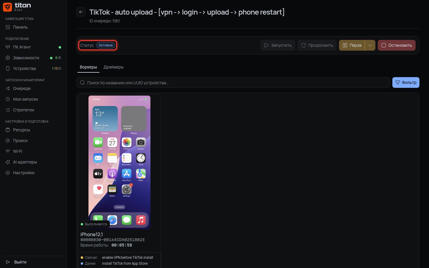Click the queue title heading
Image resolution: width=429 pixels, height=268 pixels.
[187, 12]
